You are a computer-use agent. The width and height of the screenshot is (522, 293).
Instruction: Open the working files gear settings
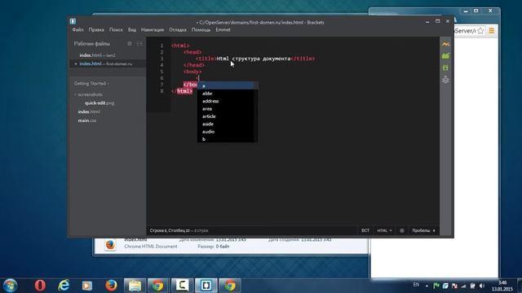pos(130,43)
